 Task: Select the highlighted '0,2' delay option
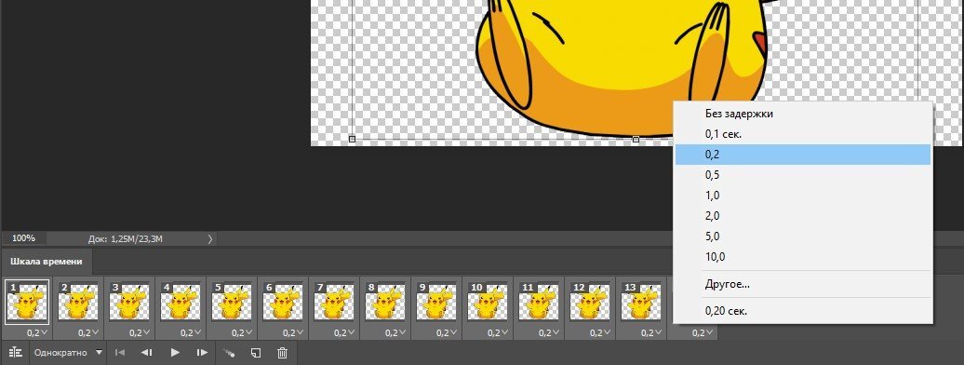[x=802, y=155]
